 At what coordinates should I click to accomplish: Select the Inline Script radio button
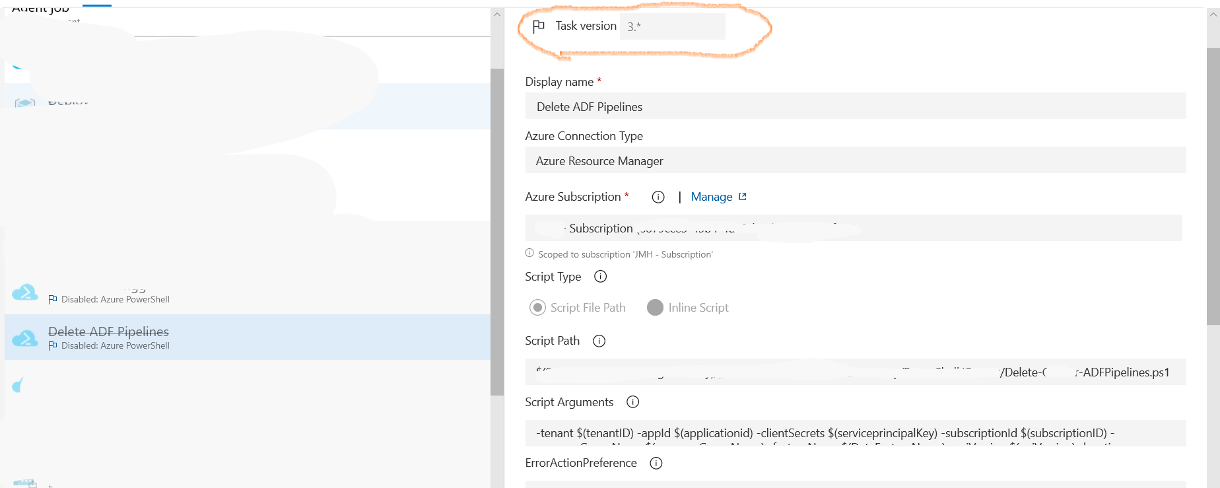coord(655,308)
